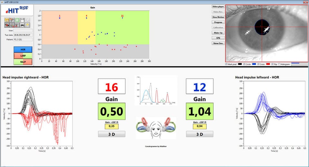Open the patient folder icon
The image size is (309, 167).
point(7,20)
